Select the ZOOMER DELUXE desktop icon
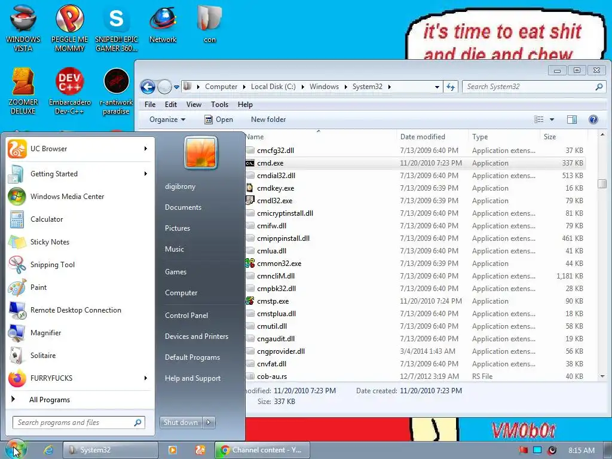This screenshot has height=459, width=612. [23, 91]
